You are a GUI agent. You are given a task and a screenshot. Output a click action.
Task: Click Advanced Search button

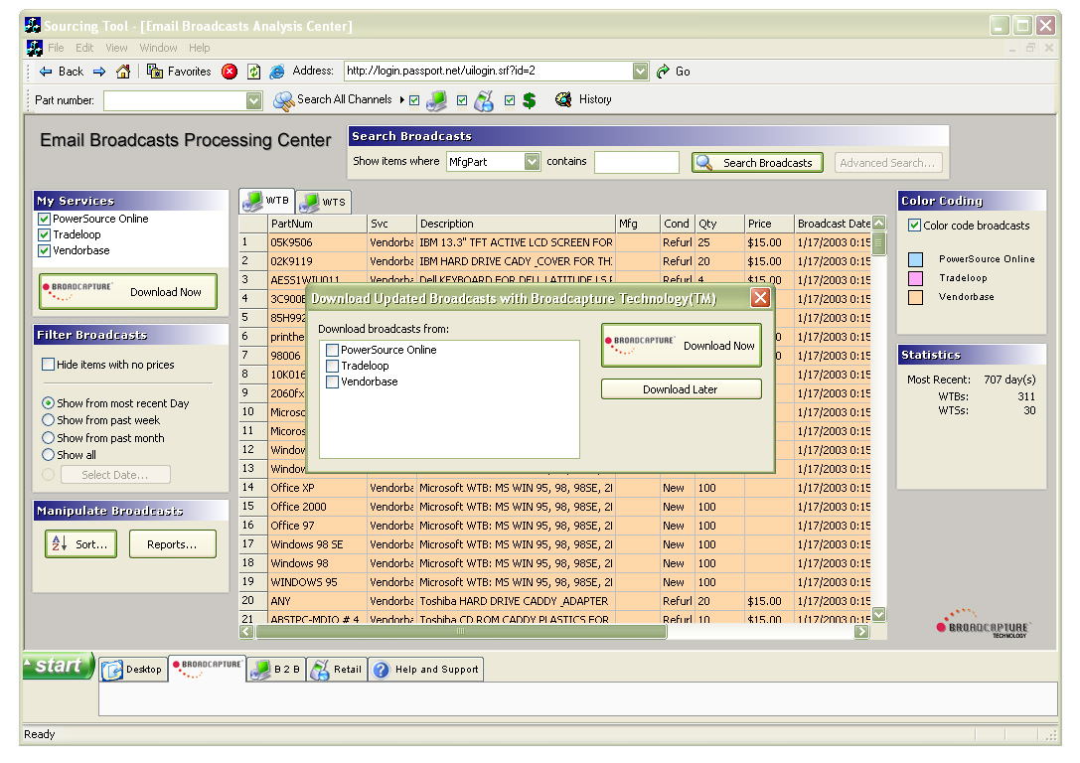887,163
